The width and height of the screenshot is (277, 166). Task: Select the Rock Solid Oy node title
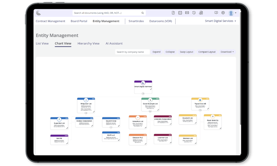[213, 120]
